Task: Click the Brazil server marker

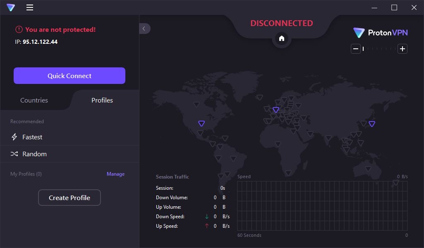Action: [233, 159]
